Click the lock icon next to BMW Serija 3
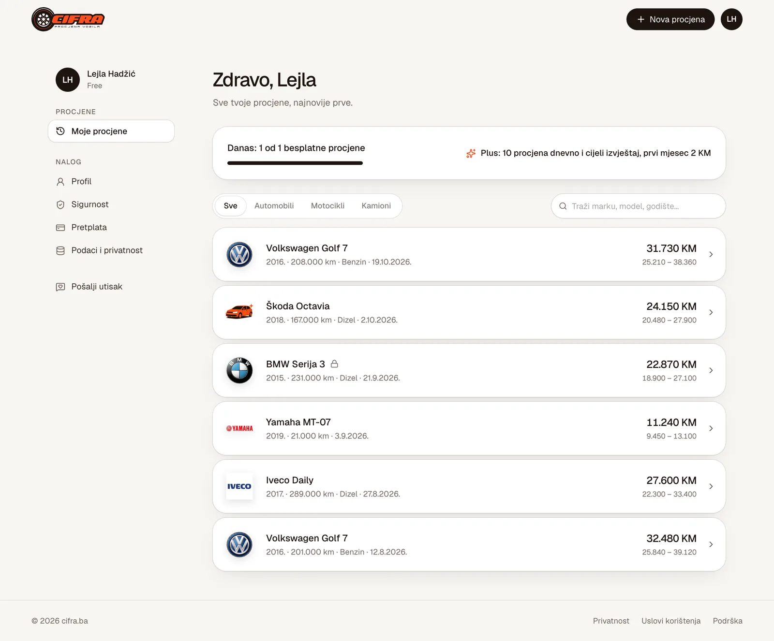This screenshot has height=641, width=774. point(334,364)
